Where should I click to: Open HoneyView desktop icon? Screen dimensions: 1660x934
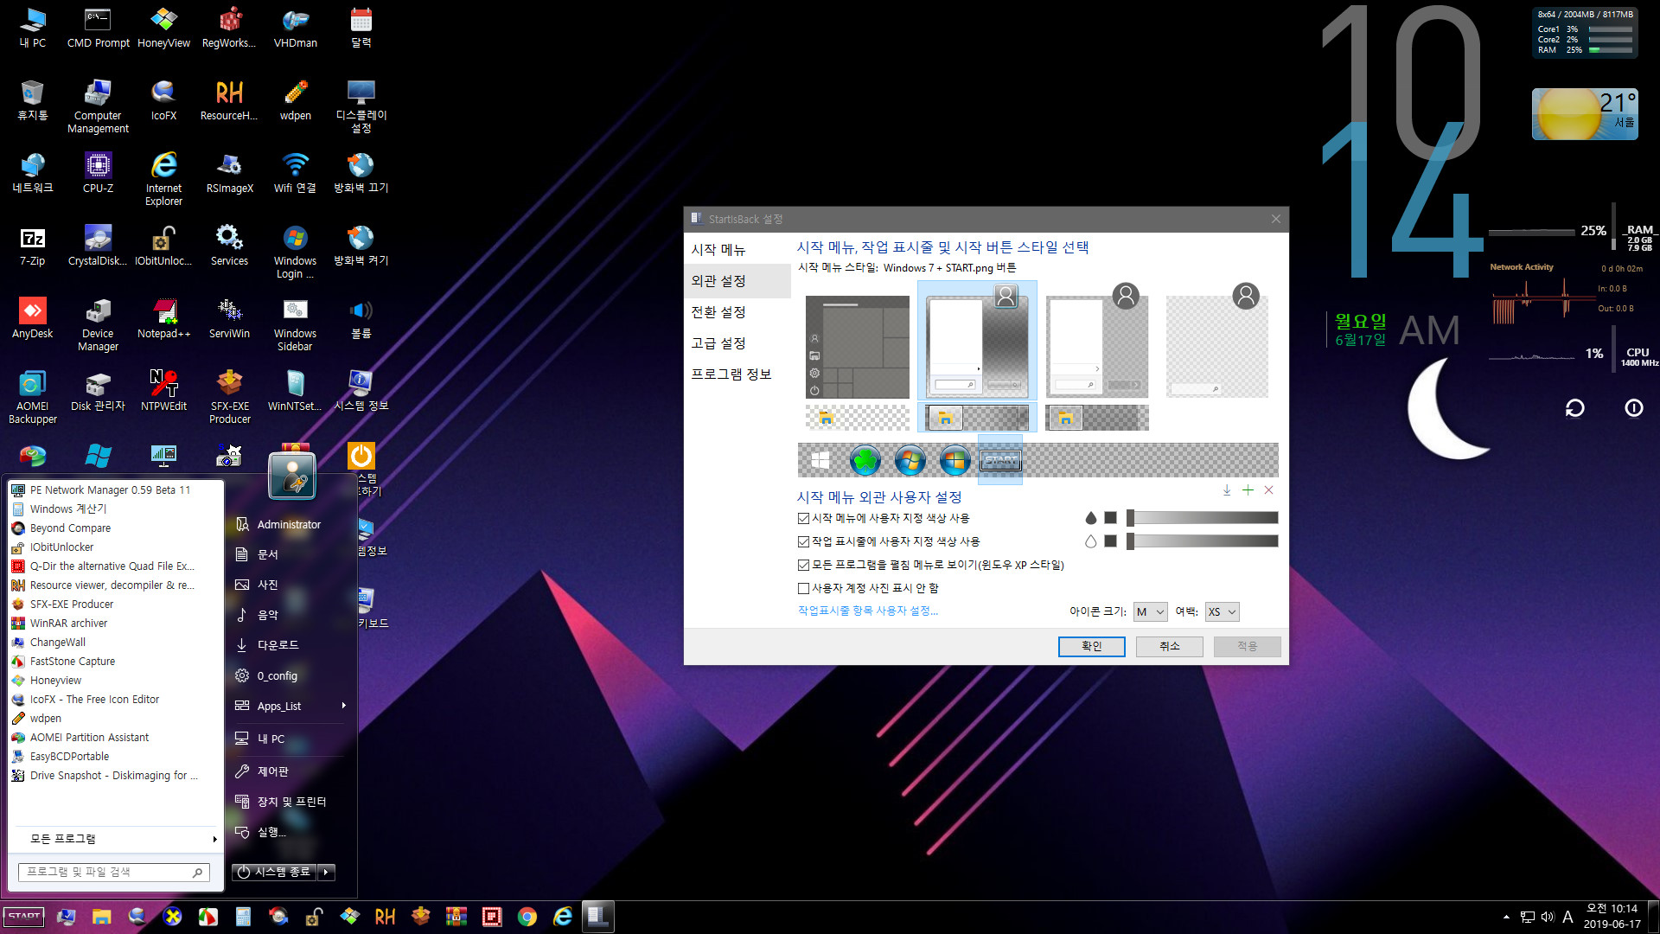coord(163,28)
